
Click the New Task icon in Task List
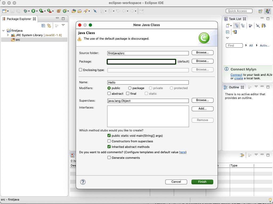(228, 26)
